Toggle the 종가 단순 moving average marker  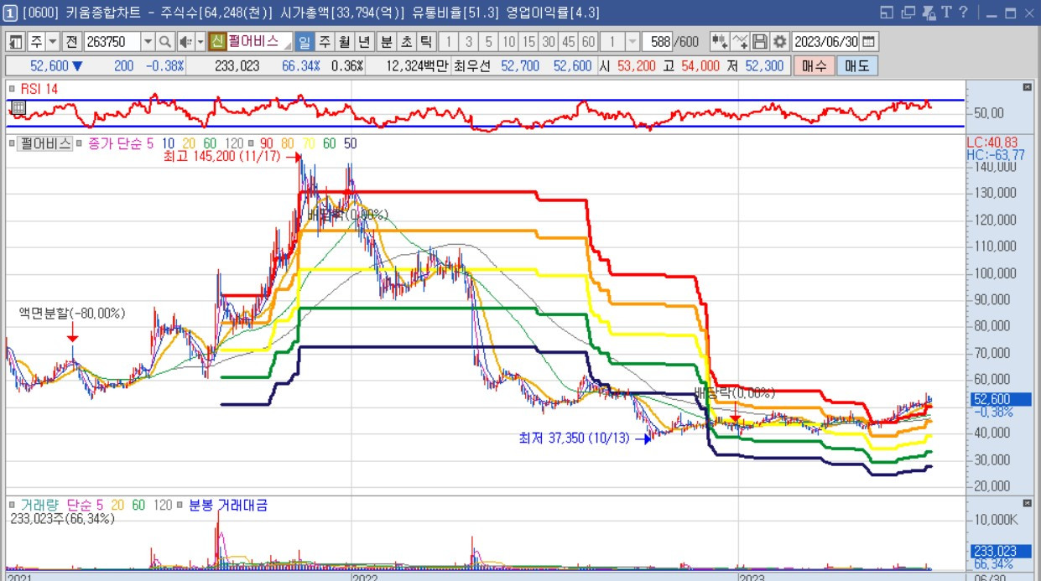click(x=80, y=143)
